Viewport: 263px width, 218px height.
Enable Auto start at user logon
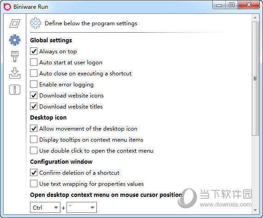(x=34, y=63)
